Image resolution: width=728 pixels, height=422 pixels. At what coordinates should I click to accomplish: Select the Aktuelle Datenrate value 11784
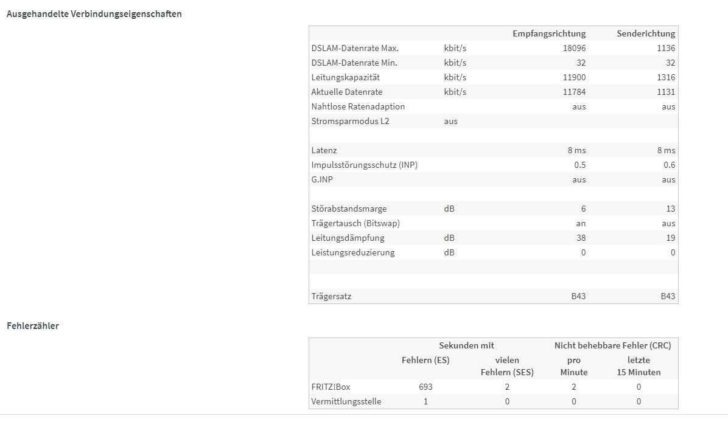(x=575, y=92)
